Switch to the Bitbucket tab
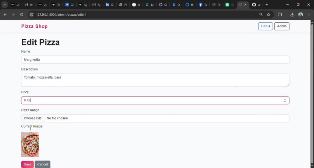Screen dimensions: 314x168 pyautogui.click(x=176, y=5)
